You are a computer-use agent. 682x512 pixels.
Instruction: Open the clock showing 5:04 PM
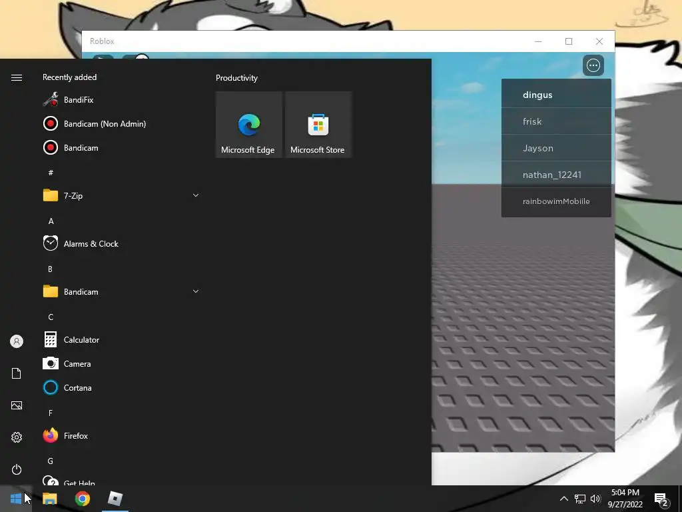pos(625,499)
